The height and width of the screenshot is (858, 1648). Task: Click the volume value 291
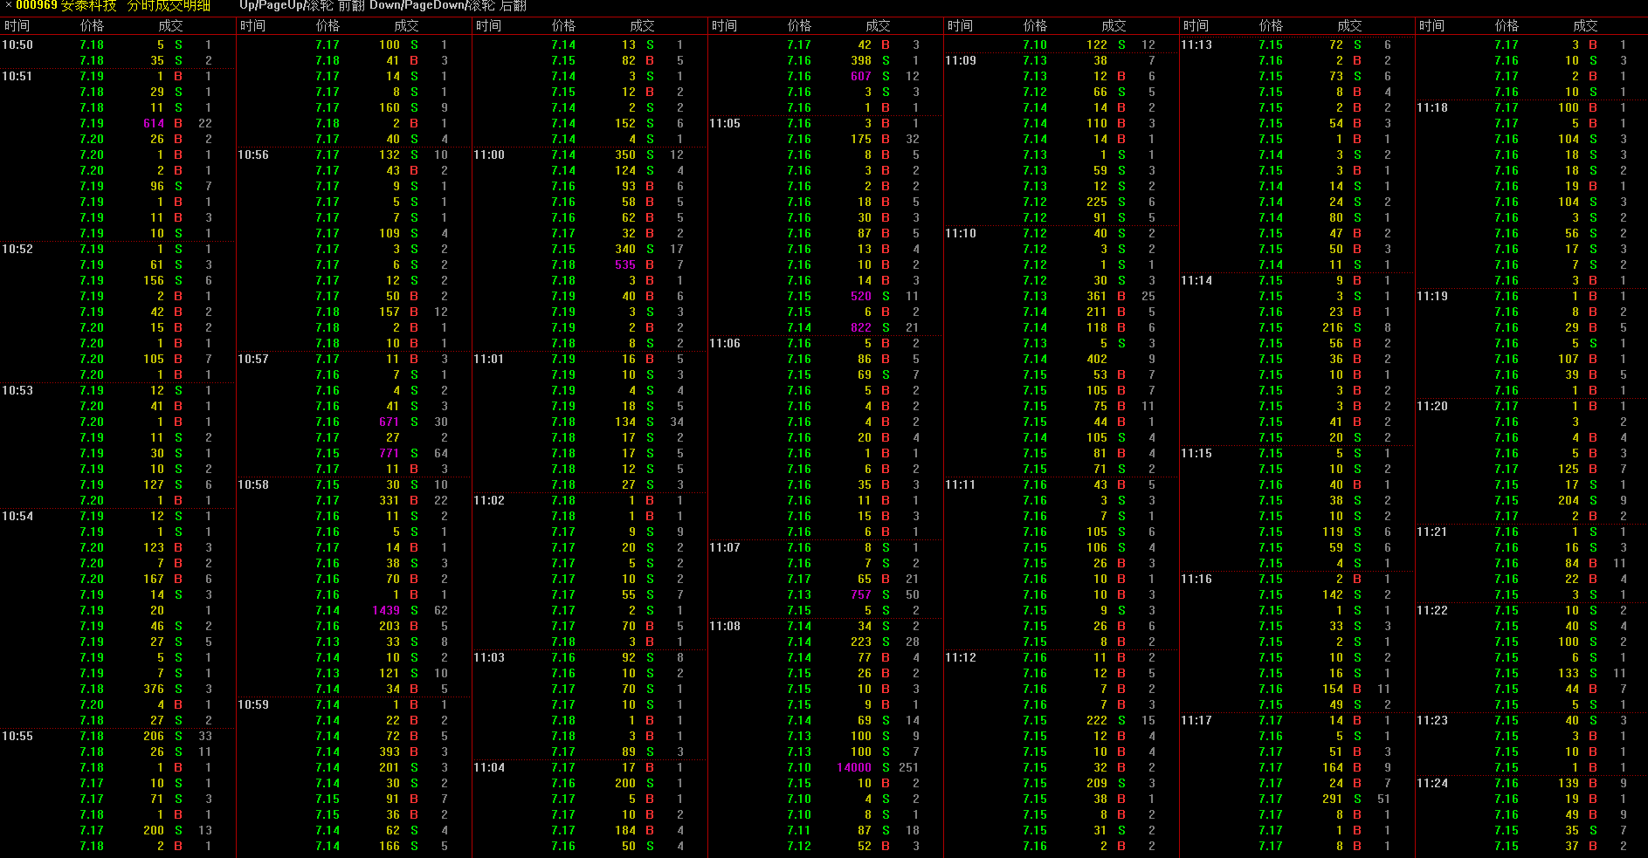[1333, 799]
